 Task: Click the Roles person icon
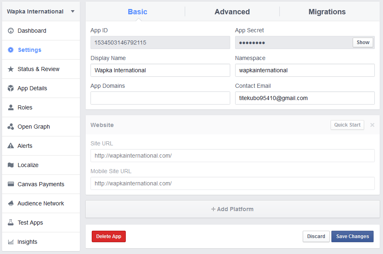(11, 107)
